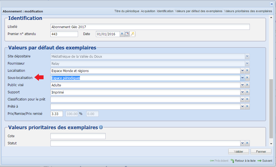Clear the Localisation selection
Screen dimensions: 276x167
coord(247,70)
